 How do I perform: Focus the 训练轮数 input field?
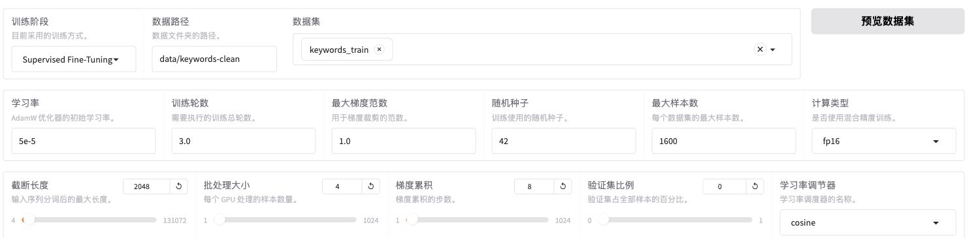244,140
